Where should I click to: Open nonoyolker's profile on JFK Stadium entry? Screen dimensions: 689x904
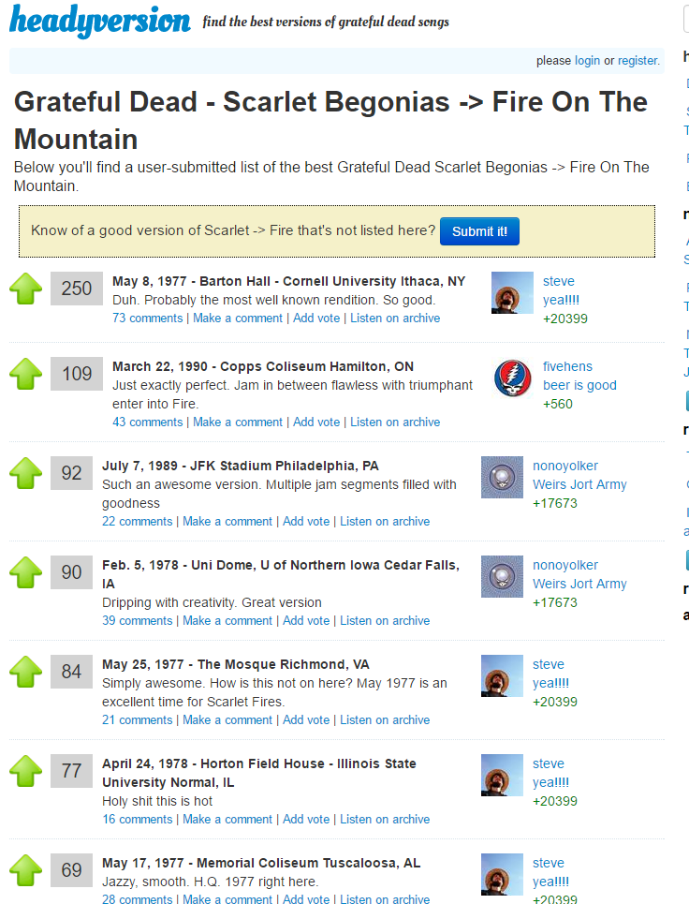(565, 466)
